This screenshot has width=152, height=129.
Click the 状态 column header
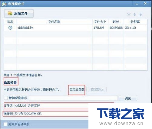10,22
